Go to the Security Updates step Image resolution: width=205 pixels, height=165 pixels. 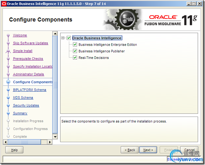tap(26, 105)
